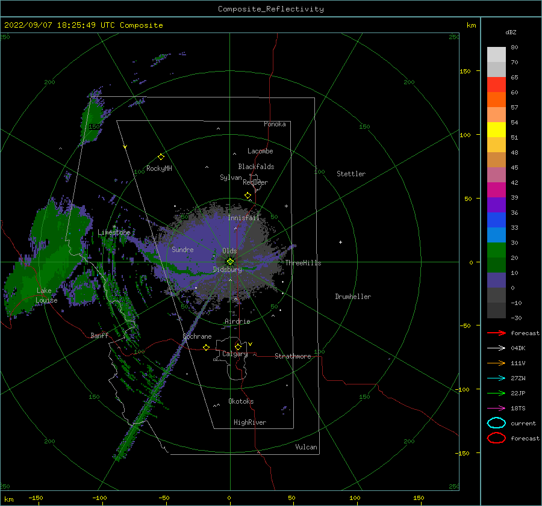Click the Drumheller label

coord(352,297)
